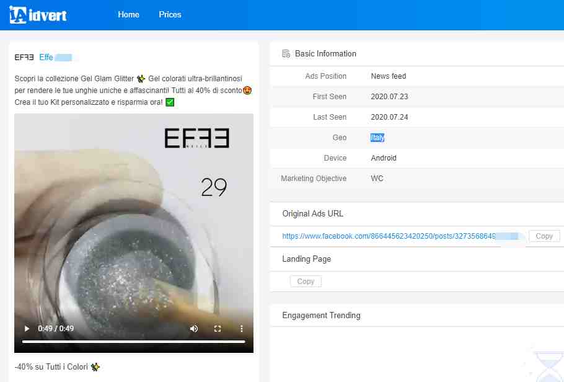
Task: Click the idvert logo
Action: 38,15
